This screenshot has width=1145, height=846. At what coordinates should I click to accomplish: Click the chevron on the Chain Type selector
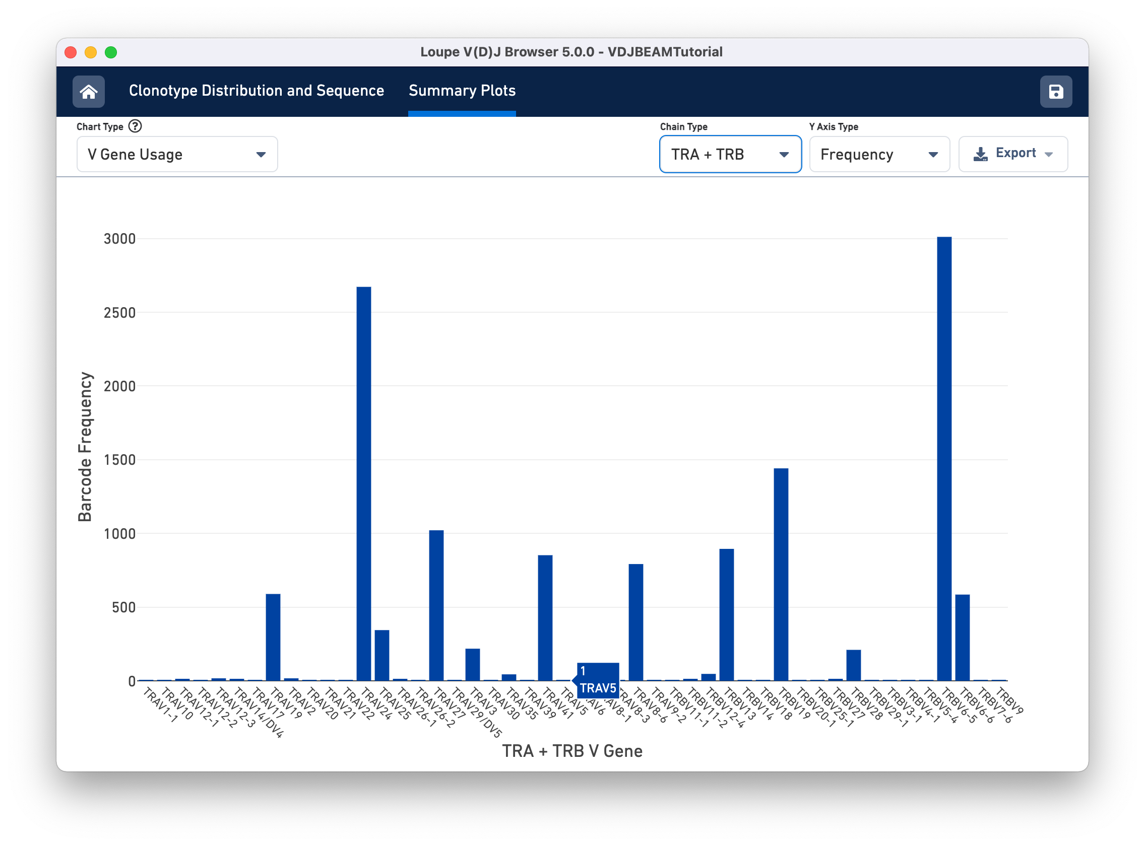tap(784, 154)
